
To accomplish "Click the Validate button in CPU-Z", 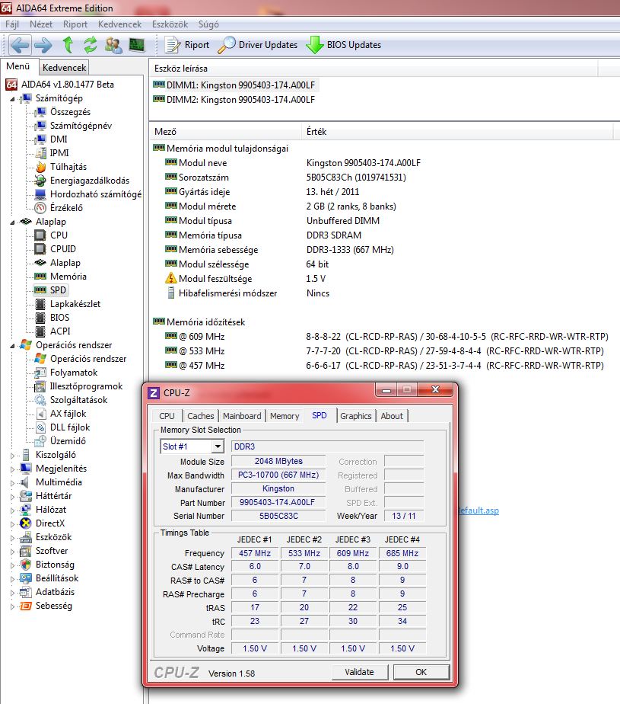I will point(359,672).
